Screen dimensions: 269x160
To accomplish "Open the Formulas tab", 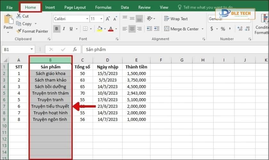I will click(x=103, y=7).
